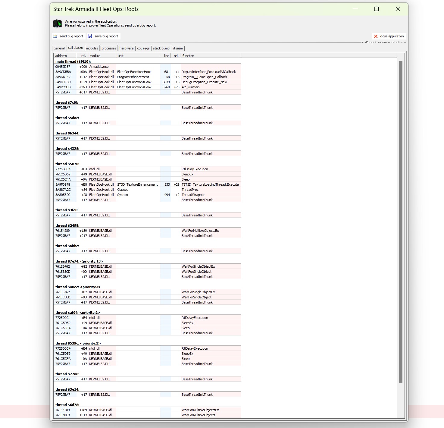The height and width of the screenshot is (428, 444).
Task: Open the modules tab
Action: click(x=92, y=48)
